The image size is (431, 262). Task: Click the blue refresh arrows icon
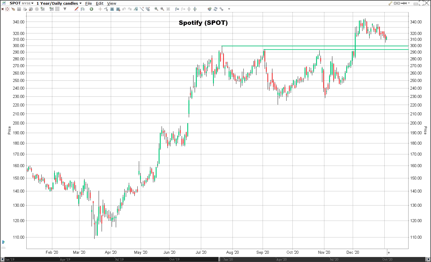pos(215,9)
